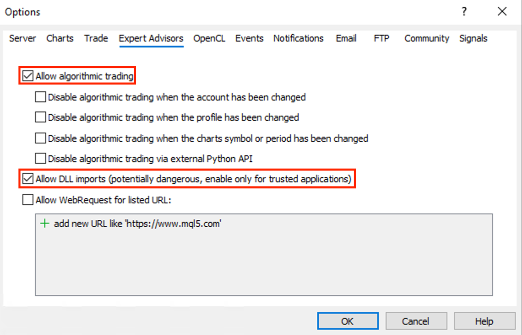Screen dimensions: 522x335
Task: Check disable trading via external Python API
Action: point(40,159)
